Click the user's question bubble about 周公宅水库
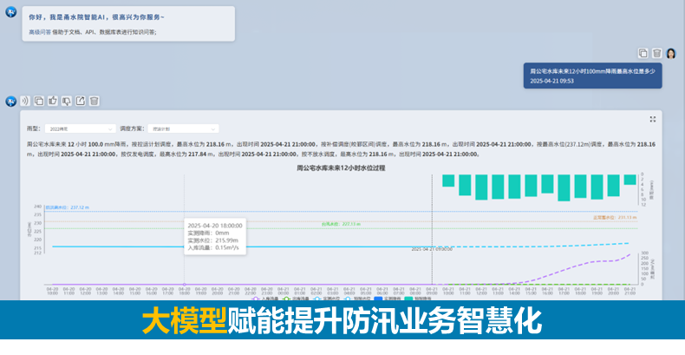Image resolution: width=685 pixels, height=355 pixels. click(x=592, y=75)
